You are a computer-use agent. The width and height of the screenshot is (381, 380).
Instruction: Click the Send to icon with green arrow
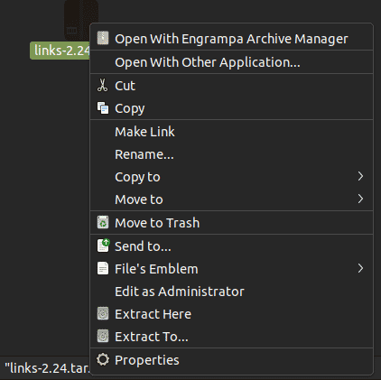click(103, 246)
